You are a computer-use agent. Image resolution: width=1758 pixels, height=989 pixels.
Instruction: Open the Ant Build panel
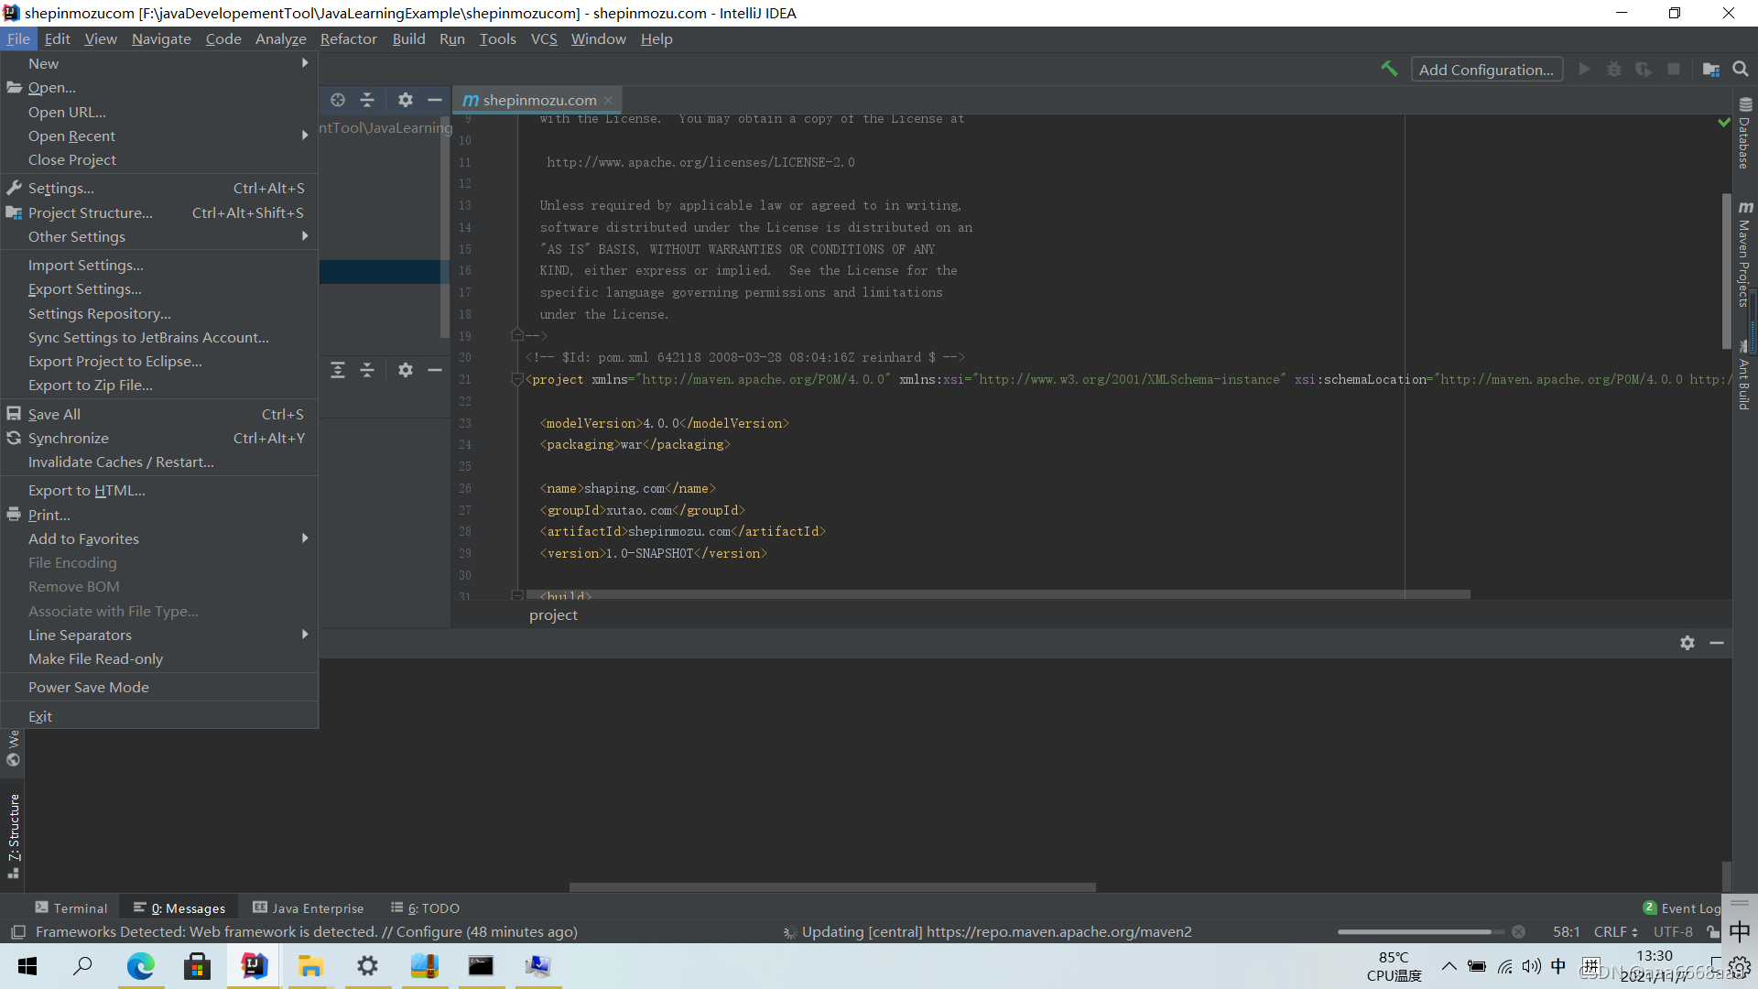point(1744,375)
